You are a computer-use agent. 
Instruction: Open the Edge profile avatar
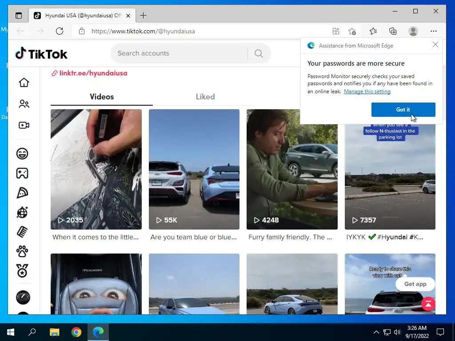coord(413,31)
